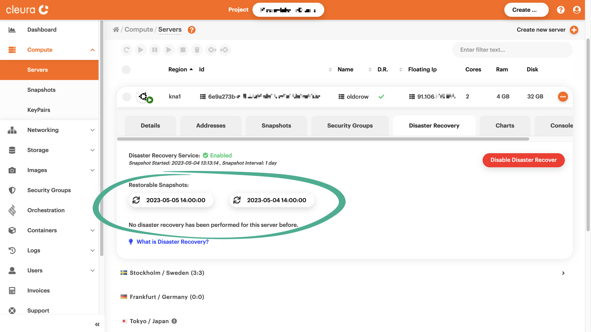This screenshot has width=591, height=332.
Task: Click the play button in the toolbar
Action: pyautogui.click(x=140, y=49)
